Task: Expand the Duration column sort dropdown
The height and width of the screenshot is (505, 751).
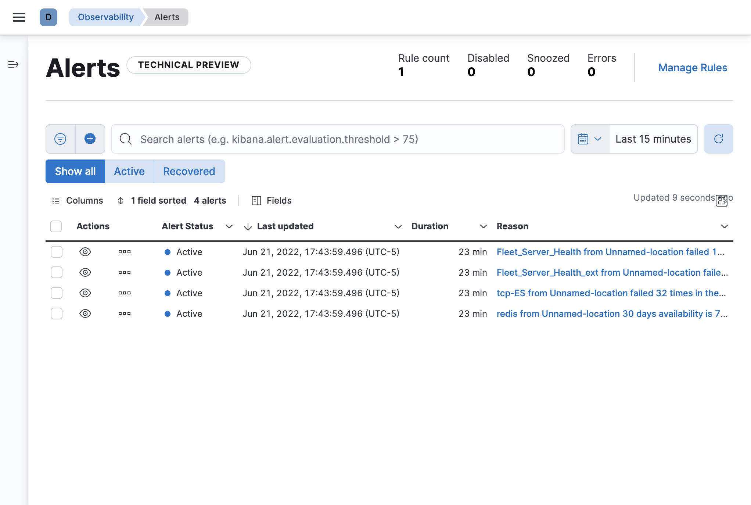Action: (x=482, y=226)
